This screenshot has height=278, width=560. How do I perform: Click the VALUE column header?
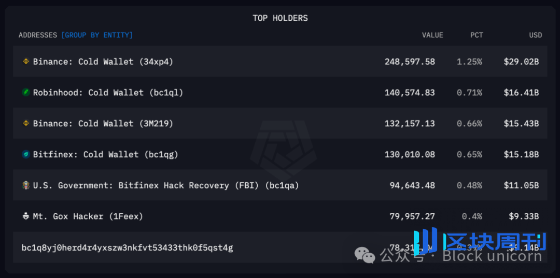click(x=432, y=35)
